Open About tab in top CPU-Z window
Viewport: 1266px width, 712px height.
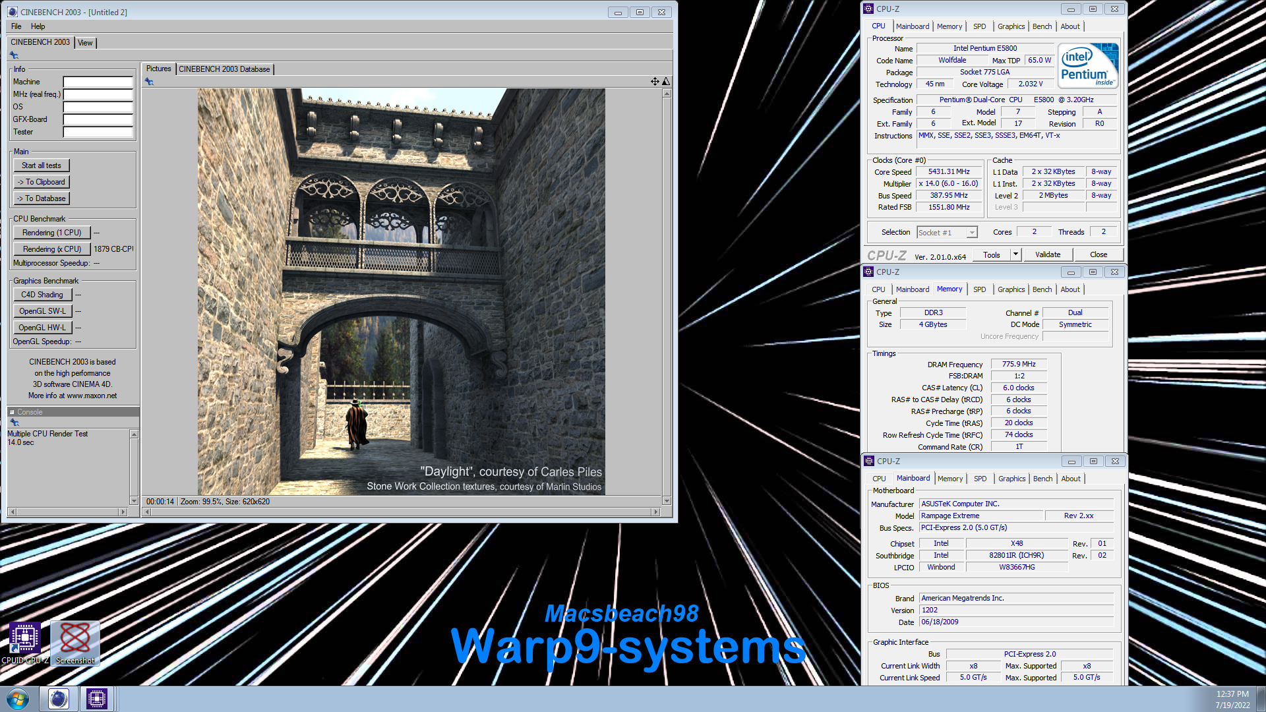point(1070,26)
